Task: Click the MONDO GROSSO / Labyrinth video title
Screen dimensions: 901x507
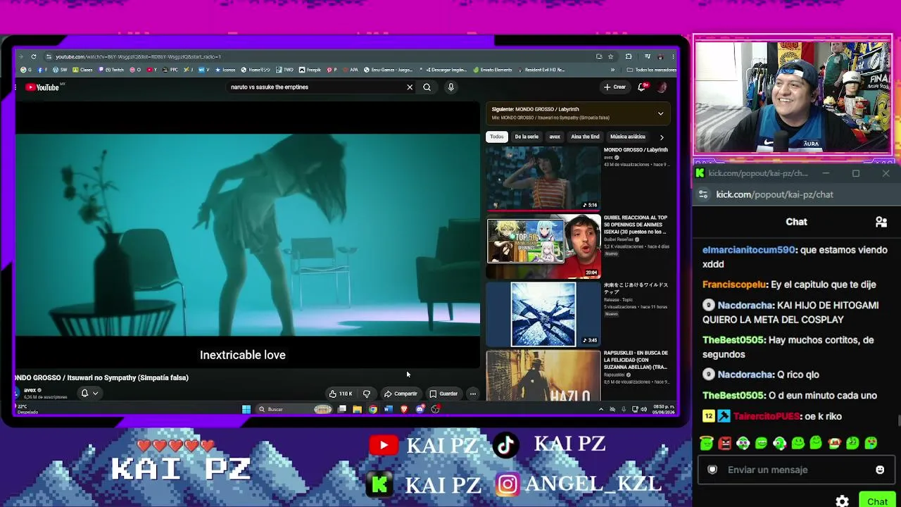Action: coord(636,150)
